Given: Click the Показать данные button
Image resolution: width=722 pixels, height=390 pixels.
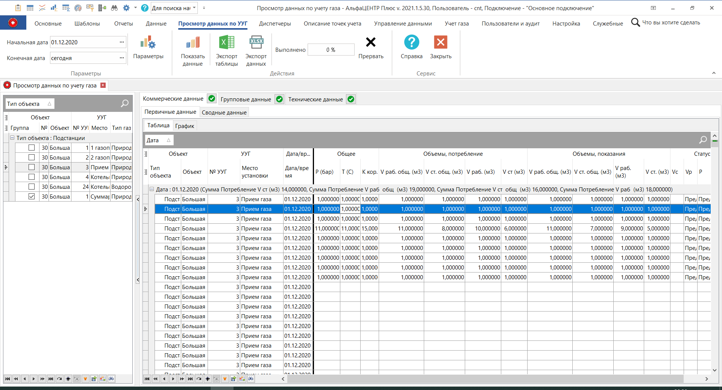Looking at the screenshot, I should pyautogui.click(x=193, y=50).
